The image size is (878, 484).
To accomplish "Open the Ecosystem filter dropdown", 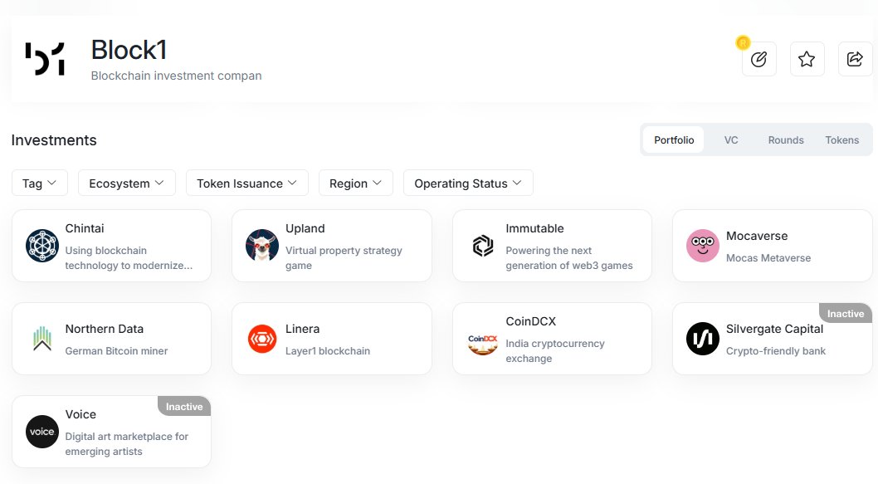I will (x=126, y=183).
